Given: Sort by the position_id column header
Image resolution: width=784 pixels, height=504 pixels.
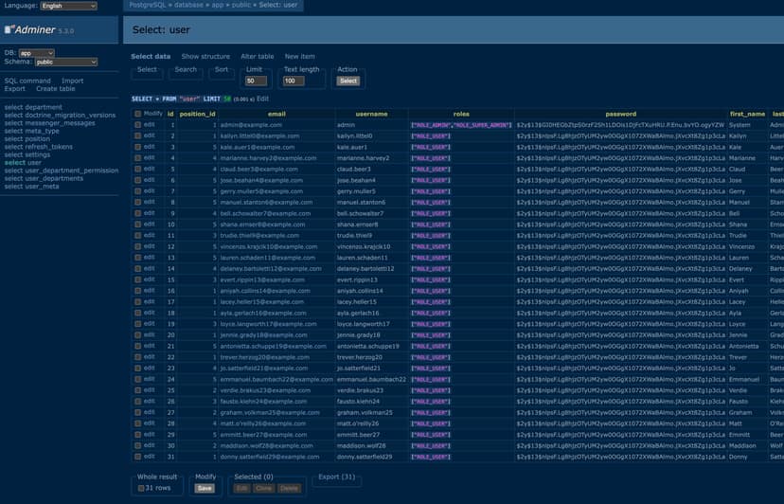Looking at the screenshot, I should [x=198, y=114].
